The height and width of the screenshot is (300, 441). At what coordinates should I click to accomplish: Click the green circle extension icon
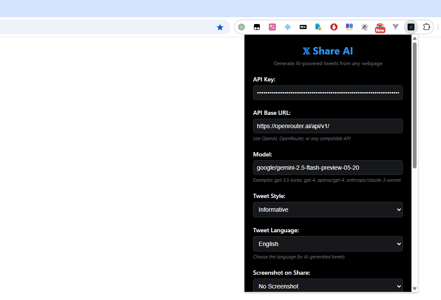241,27
